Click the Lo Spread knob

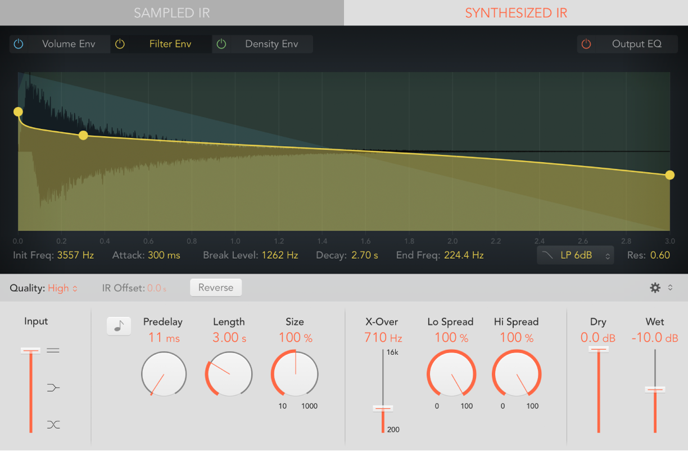click(451, 374)
